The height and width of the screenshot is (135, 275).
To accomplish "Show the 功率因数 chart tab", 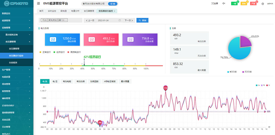I will (x=94, y=81).
